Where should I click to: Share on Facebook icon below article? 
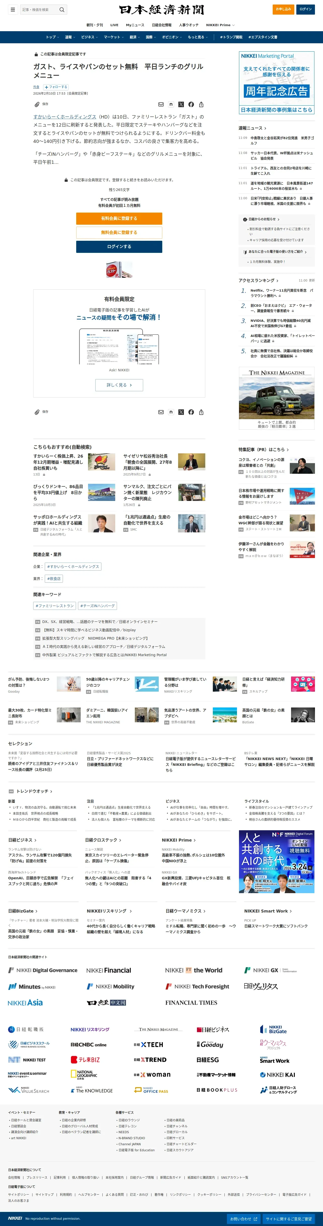(x=191, y=412)
